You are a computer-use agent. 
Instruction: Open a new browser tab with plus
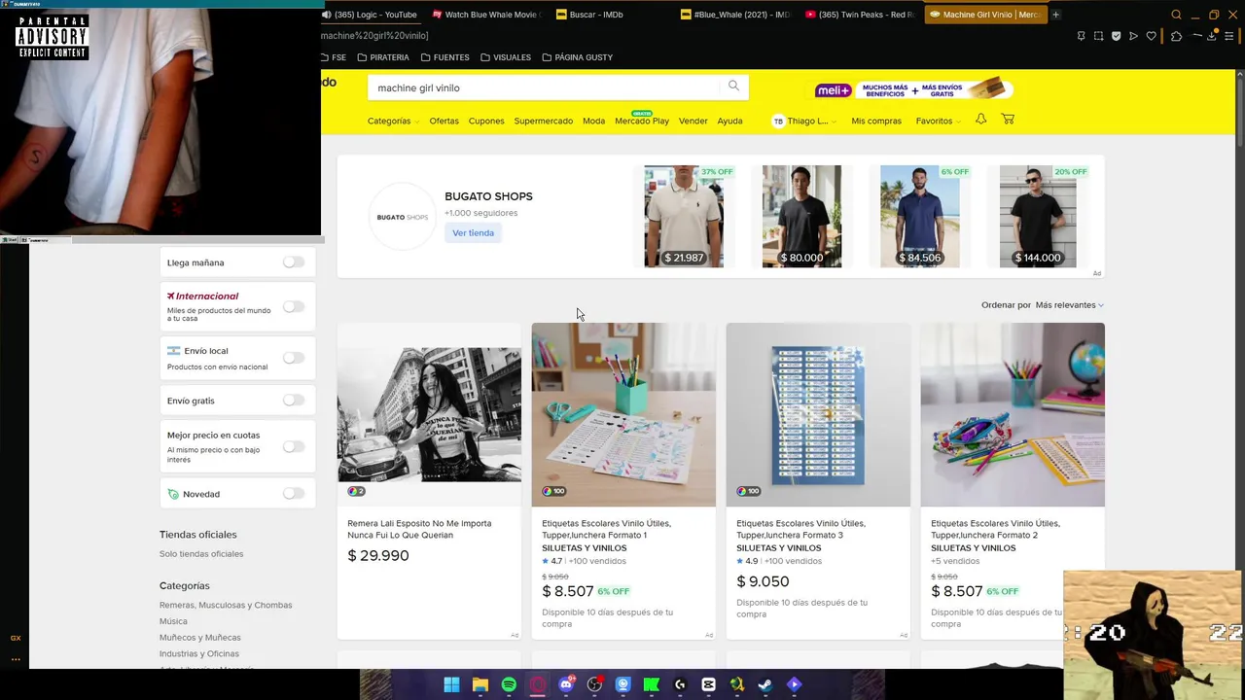click(x=1055, y=15)
